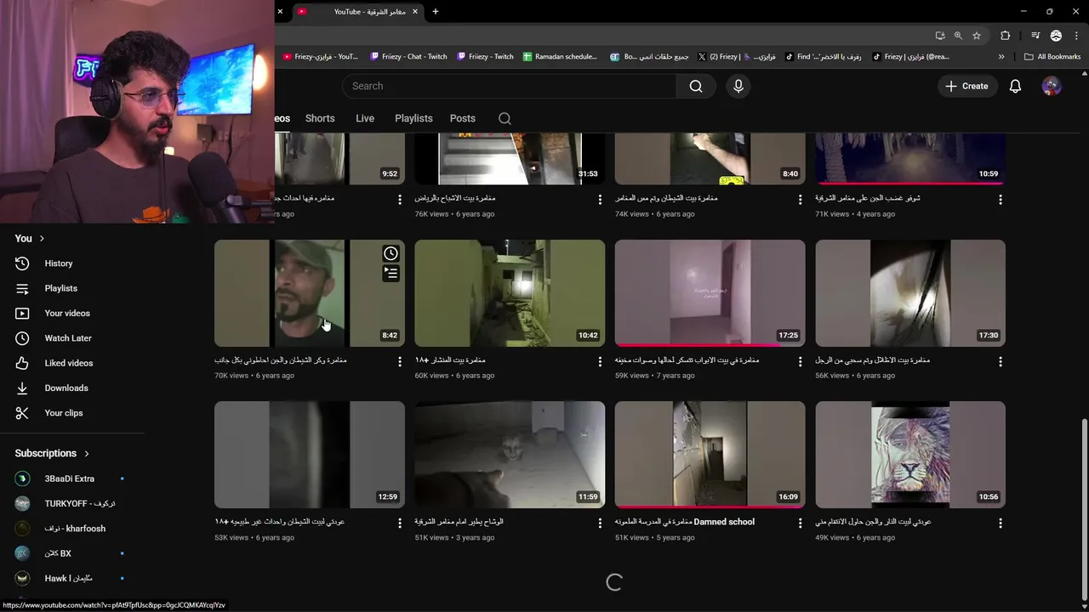Expand the Subscriptions section chevron
1089x612 pixels.
[87, 454]
